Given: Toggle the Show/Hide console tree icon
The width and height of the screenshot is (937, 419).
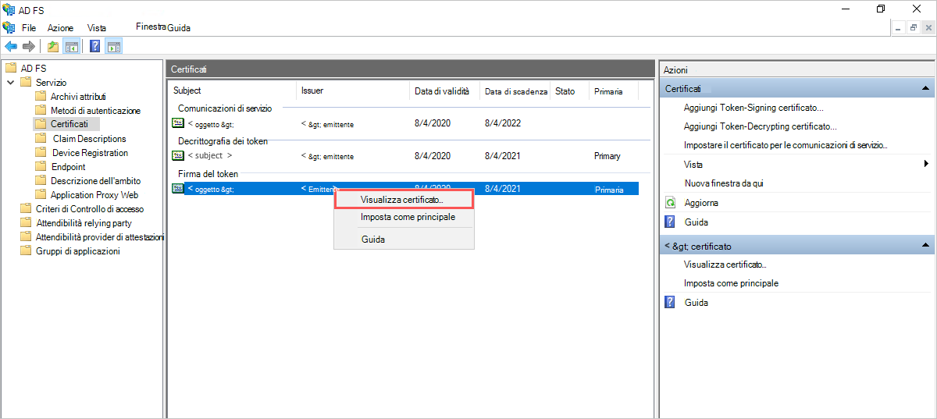Looking at the screenshot, I should pyautogui.click(x=71, y=46).
